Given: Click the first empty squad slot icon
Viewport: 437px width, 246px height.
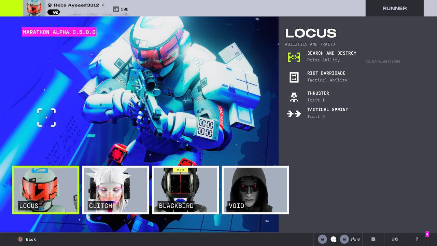Looking at the screenshot, I should tap(323, 239).
